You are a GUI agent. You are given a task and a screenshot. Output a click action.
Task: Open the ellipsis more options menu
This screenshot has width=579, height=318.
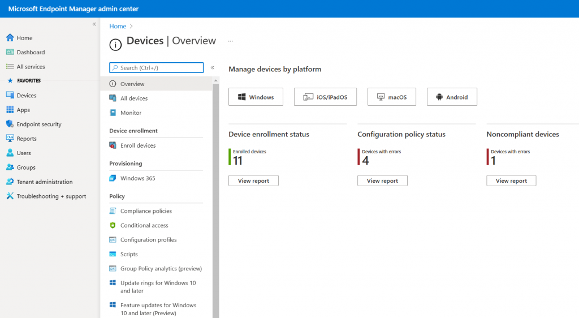(230, 41)
